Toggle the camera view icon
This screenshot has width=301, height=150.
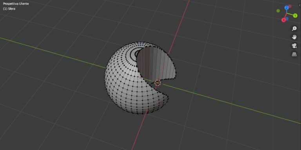(294, 46)
